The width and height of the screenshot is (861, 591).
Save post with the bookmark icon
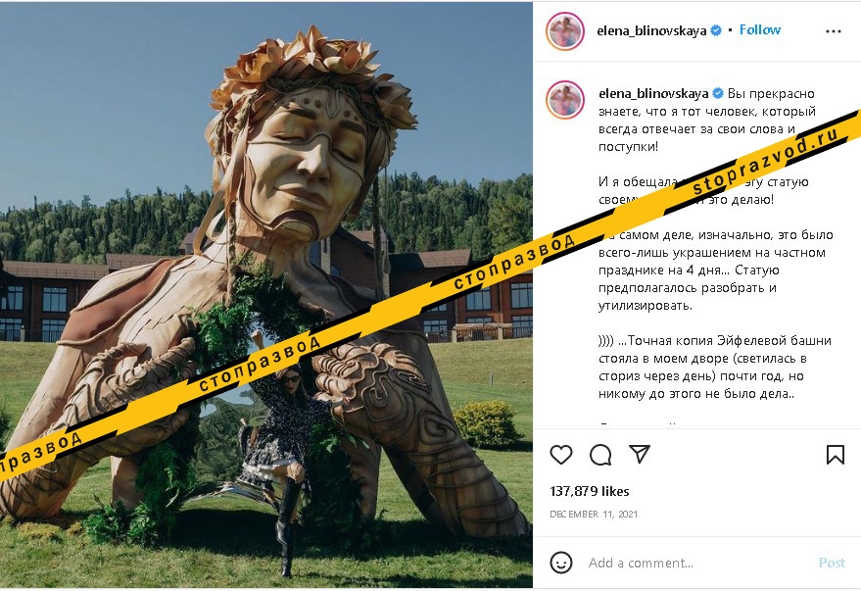coord(835,455)
